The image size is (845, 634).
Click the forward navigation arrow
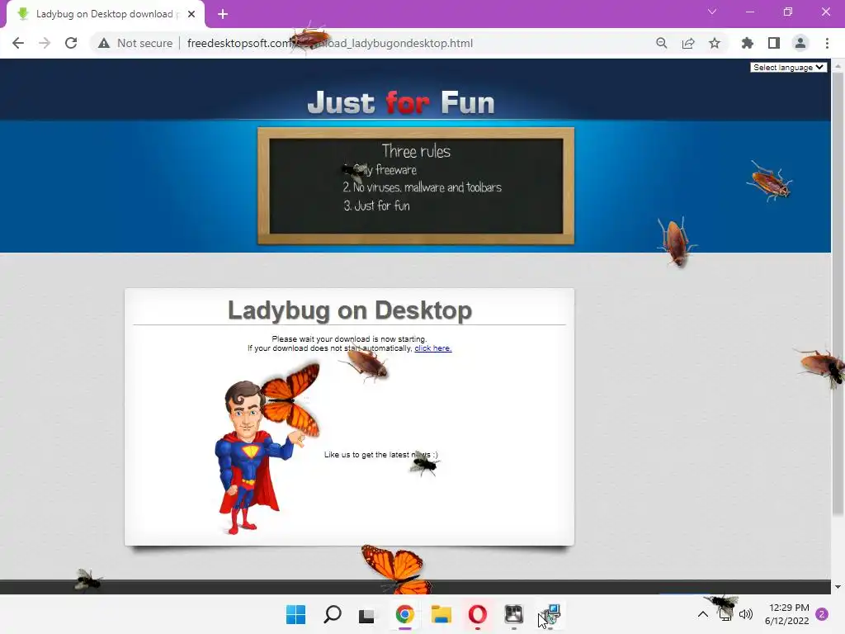tap(45, 43)
